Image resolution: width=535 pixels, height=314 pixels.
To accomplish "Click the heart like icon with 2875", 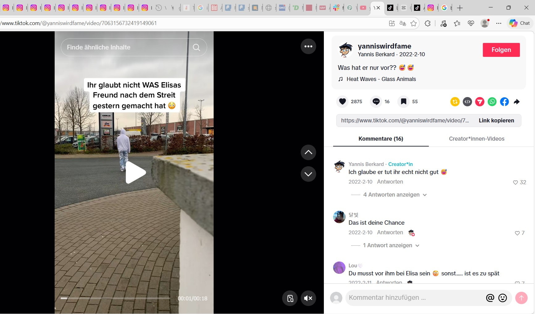I will pyautogui.click(x=342, y=102).
